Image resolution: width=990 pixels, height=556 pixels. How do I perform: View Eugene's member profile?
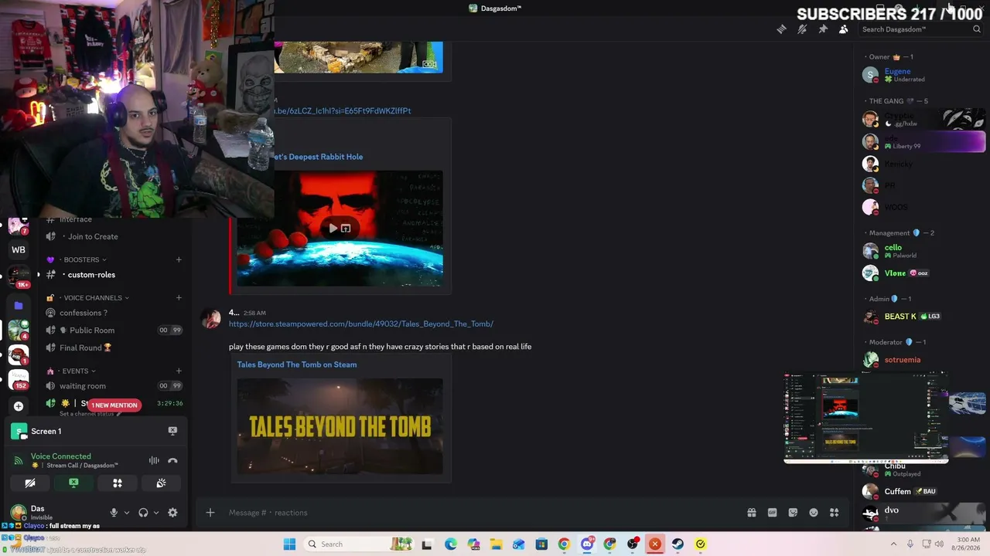[x=920, y=75]
